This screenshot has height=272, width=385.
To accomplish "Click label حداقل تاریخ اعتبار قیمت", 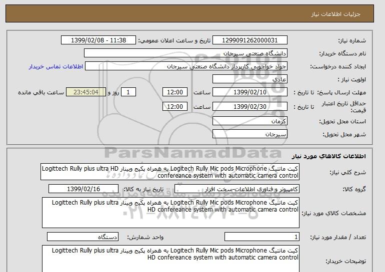I will click(344, 107).
